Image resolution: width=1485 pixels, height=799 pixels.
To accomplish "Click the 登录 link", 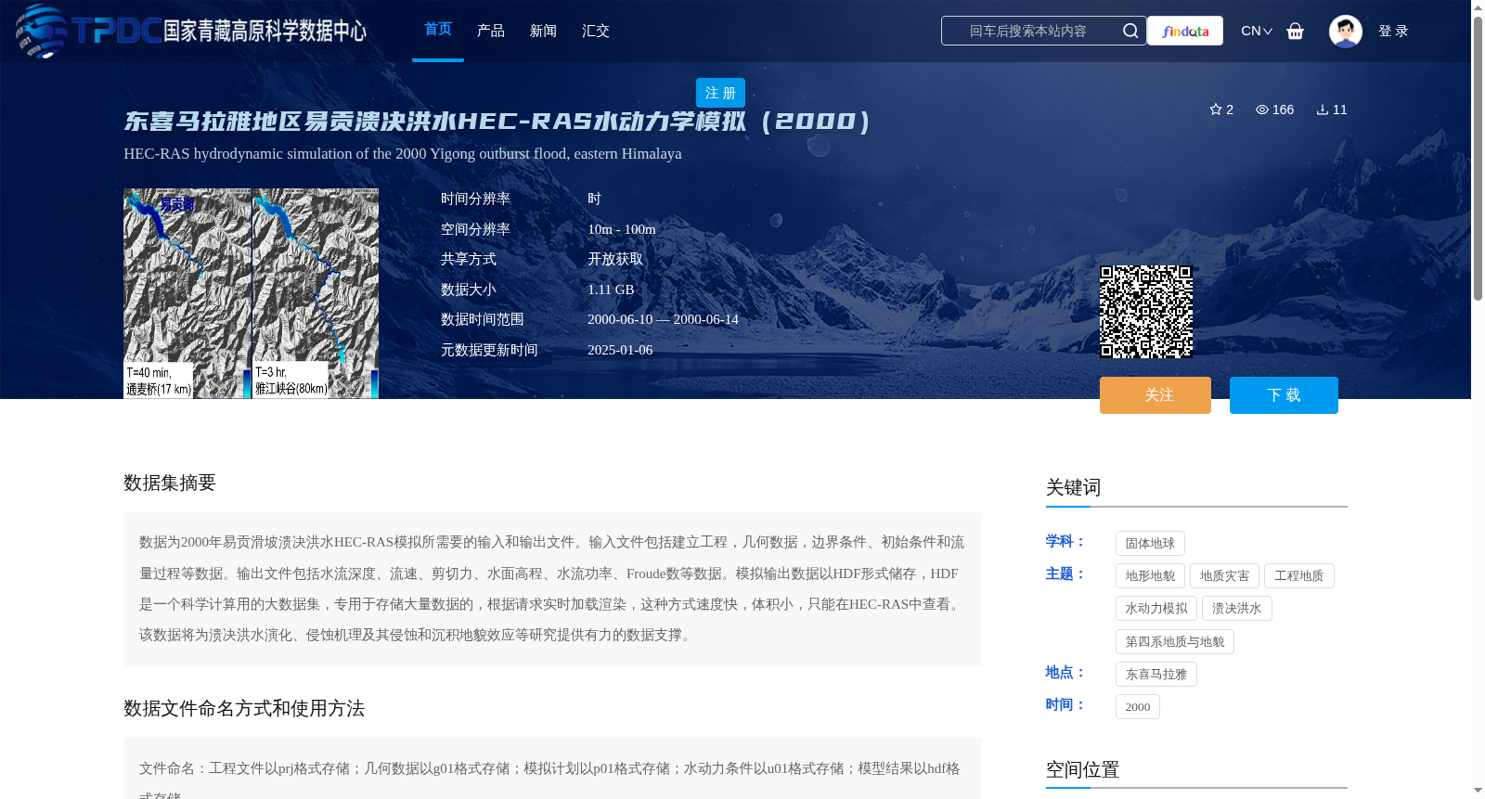I will click(x=1393, y=31).
